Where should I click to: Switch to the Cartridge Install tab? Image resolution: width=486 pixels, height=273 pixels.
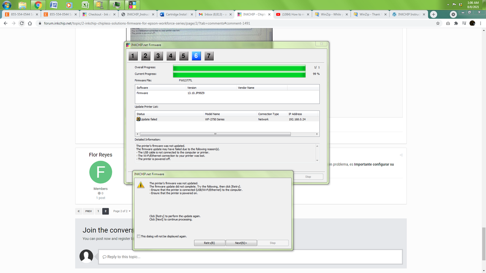point(177,14)
